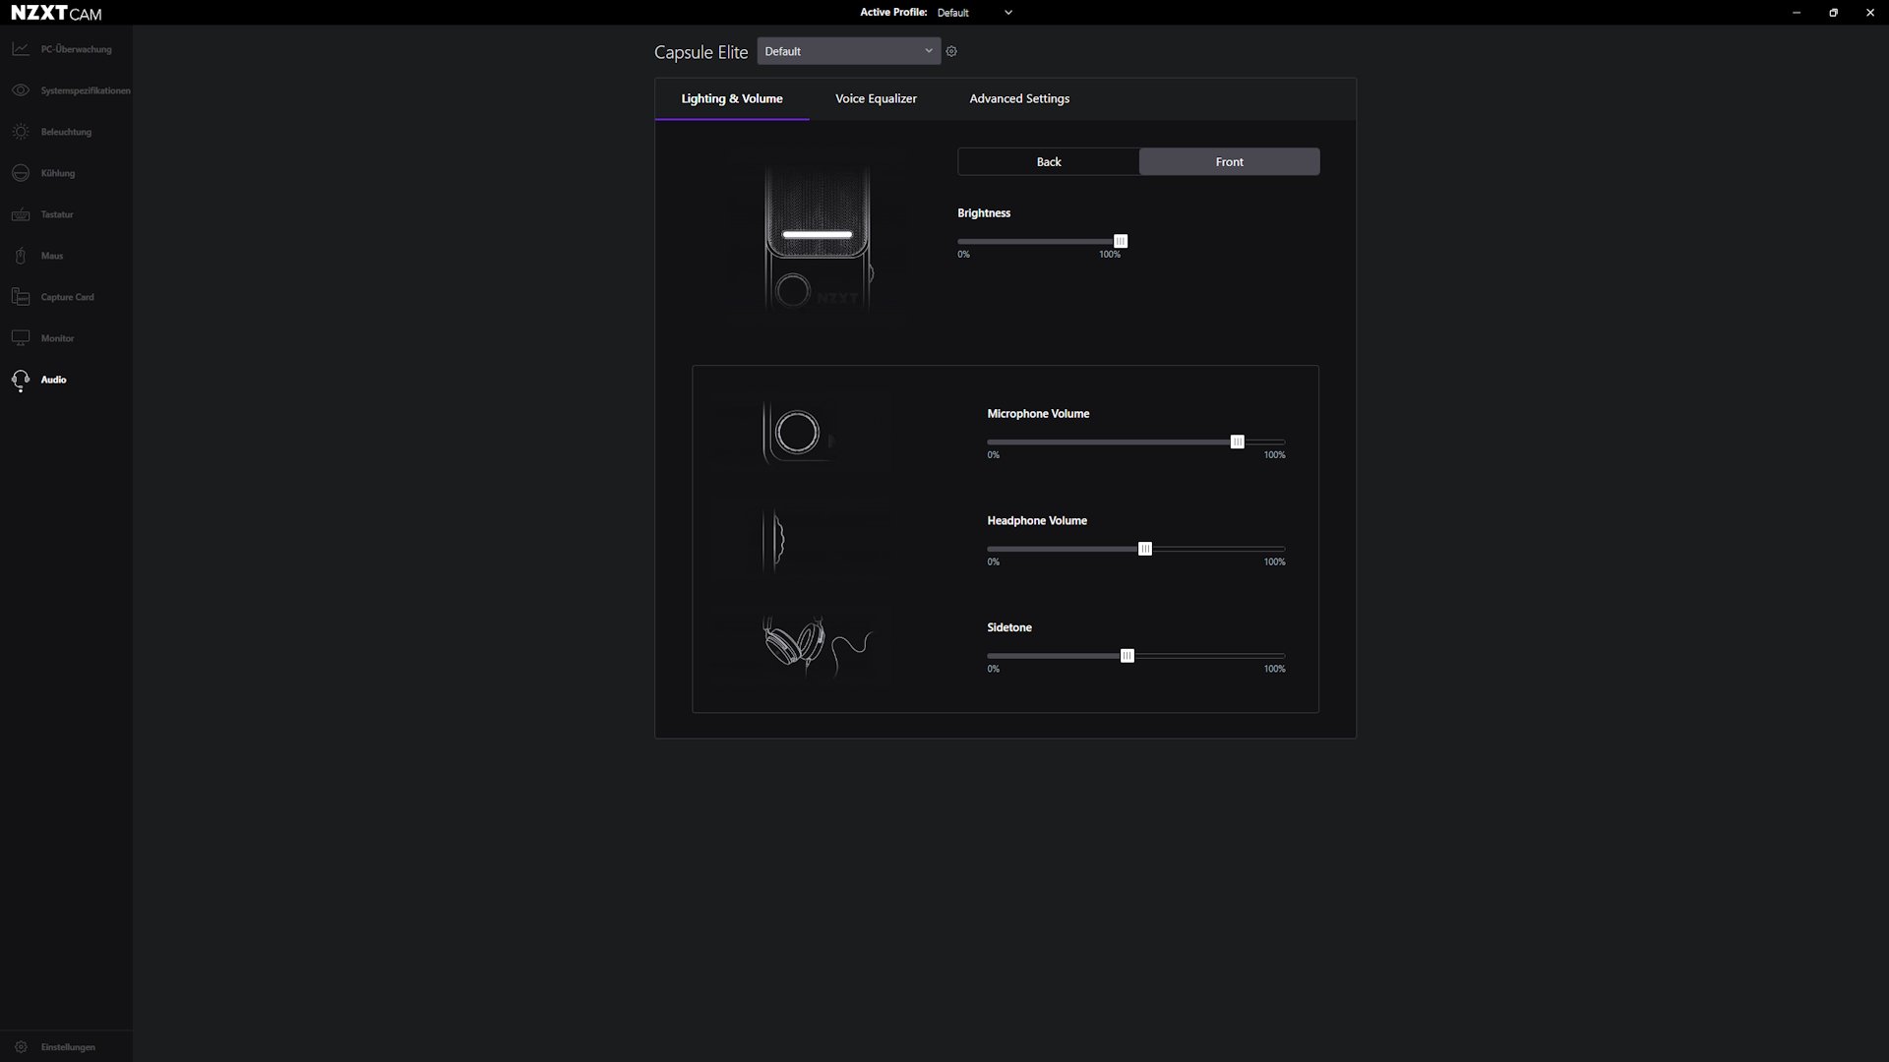Click 100% under Brightness slider
The width and height of the screenshot is (1889, 1062).
(1110, 255)
